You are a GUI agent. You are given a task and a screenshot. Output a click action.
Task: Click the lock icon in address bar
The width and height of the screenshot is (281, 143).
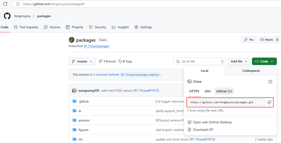click(18, 4)
